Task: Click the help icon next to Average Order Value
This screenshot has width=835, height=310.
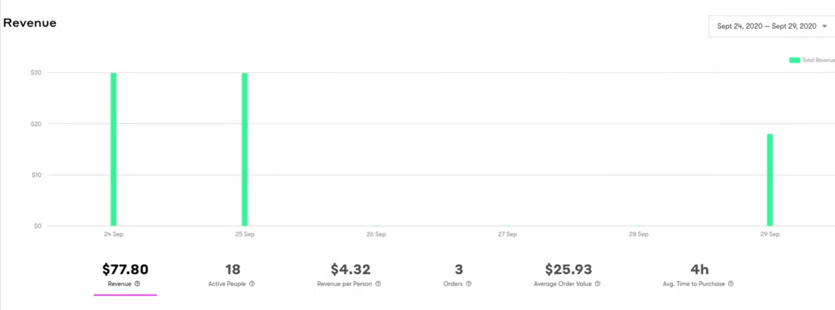Action: pyautogui.click(x=597, y=284)
